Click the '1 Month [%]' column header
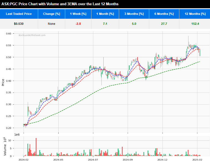Viewport: 210px width, 163px height. tap(105, 14)
